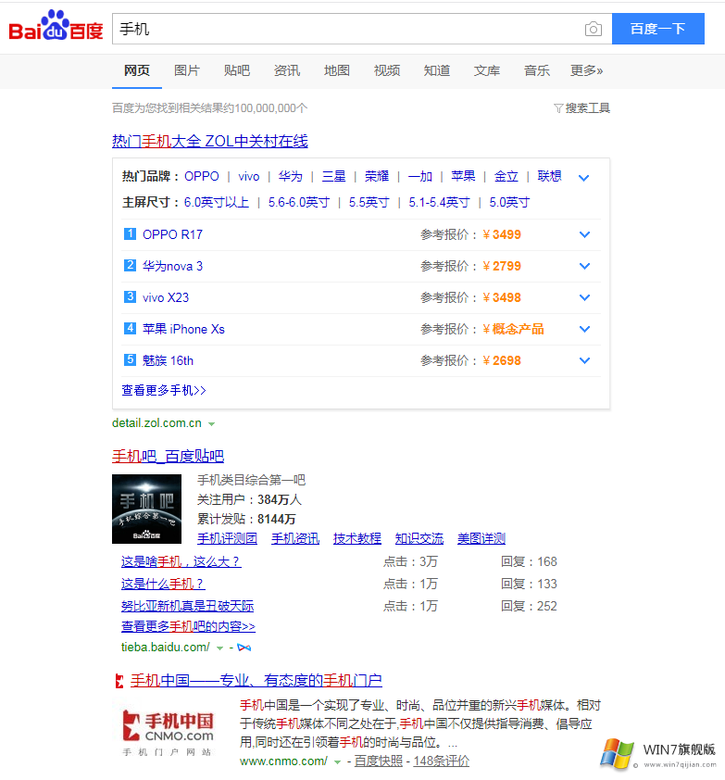
Task: Choose 5.1-5.4英寸 screen size
Action: point(439,203)
